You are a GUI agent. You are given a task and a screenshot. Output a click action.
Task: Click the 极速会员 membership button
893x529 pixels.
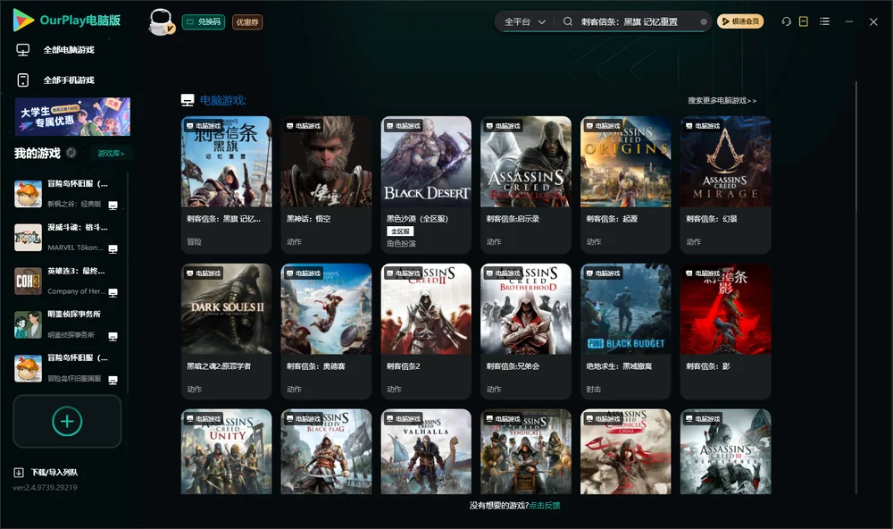click(x=740, y=21)
